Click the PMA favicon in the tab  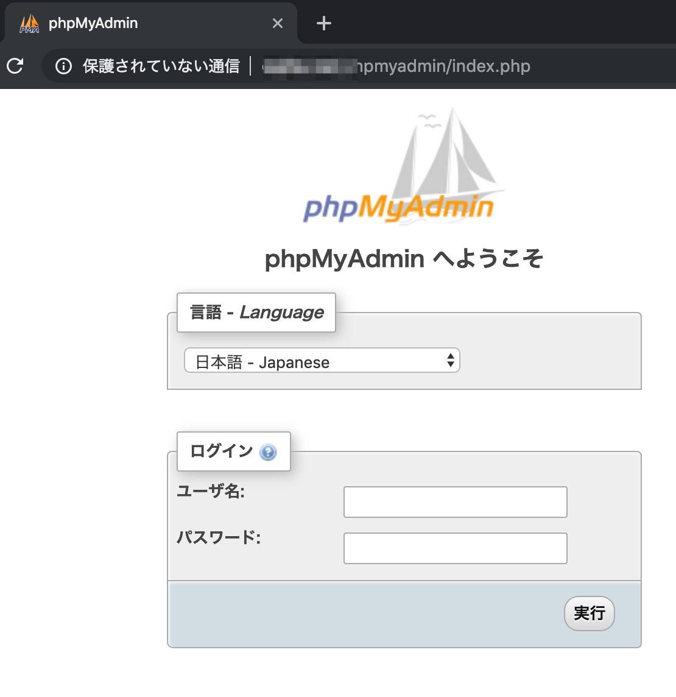tap(29, 23)
